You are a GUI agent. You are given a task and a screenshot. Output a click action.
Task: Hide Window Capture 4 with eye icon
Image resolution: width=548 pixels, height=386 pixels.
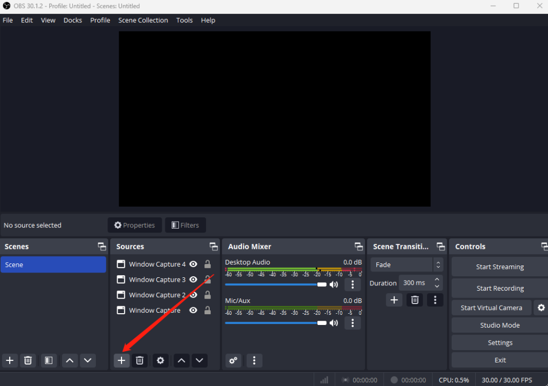click(x=193, y=264)
